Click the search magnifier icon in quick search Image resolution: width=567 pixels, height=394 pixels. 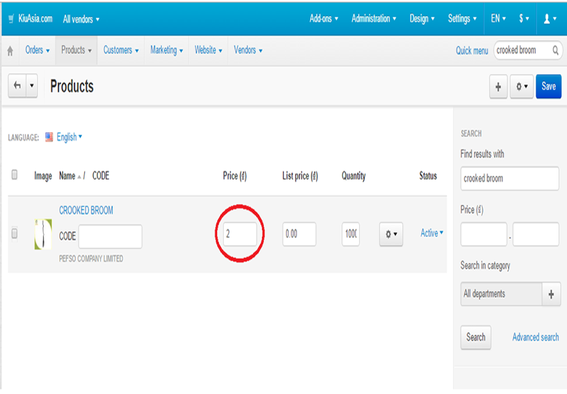556,50
